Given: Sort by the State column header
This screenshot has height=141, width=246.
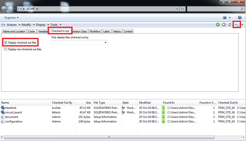Looking at the screenshot, I should [x=129, y=103].
